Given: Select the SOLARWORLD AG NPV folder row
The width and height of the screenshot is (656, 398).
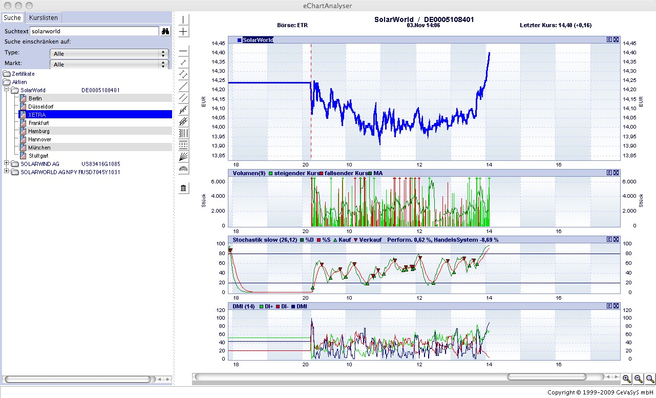Looking at the screenshot, I should click(x=66, y=172).
